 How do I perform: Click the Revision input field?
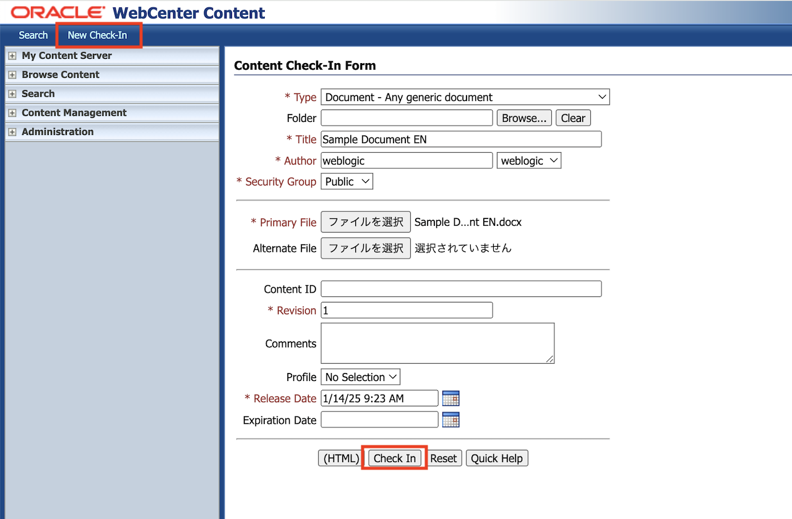click(x=407, y=311)
